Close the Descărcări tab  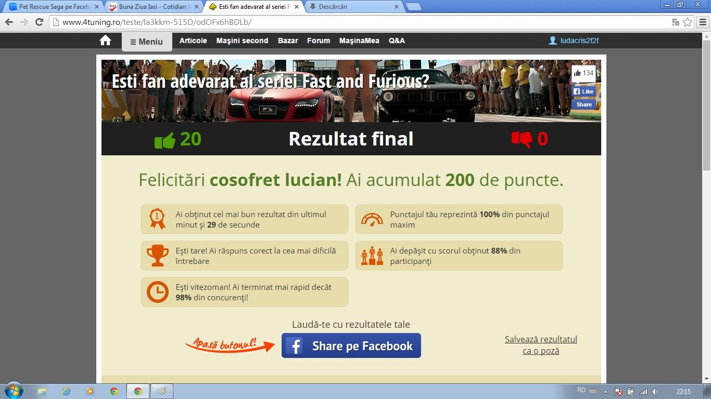pyautogui.click(x=396, y=7)
